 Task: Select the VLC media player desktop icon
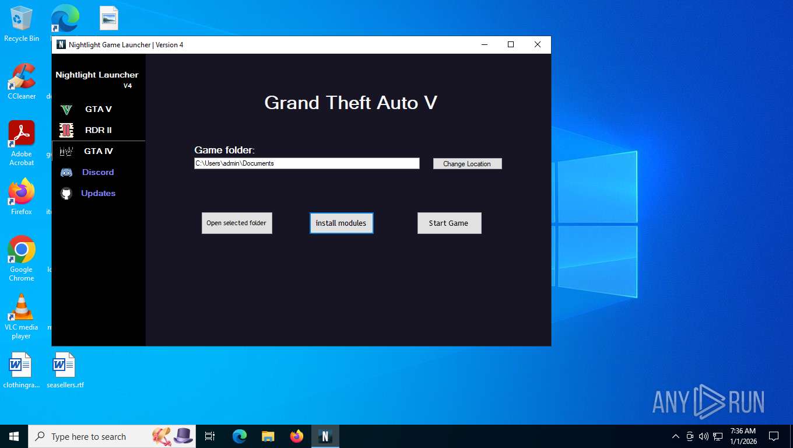pos(22,317)
